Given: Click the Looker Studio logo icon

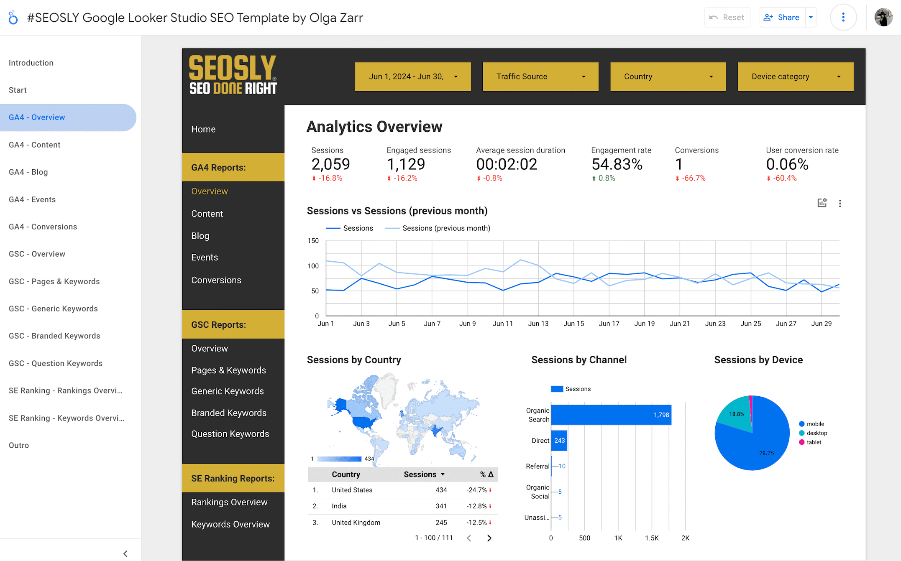Looking at the screenshot, I should (x=13, y=18).
